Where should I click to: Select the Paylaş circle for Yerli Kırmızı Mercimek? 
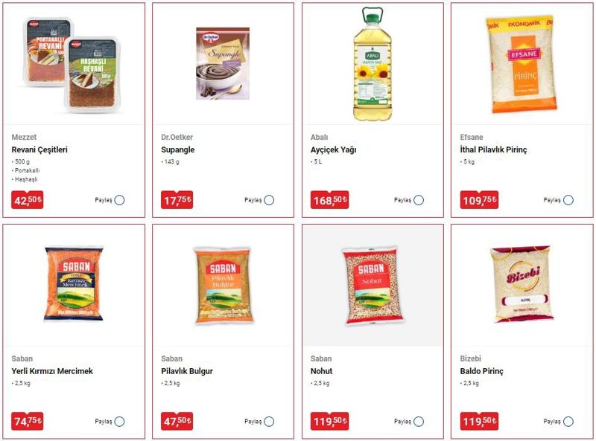(x=119, y=421)
